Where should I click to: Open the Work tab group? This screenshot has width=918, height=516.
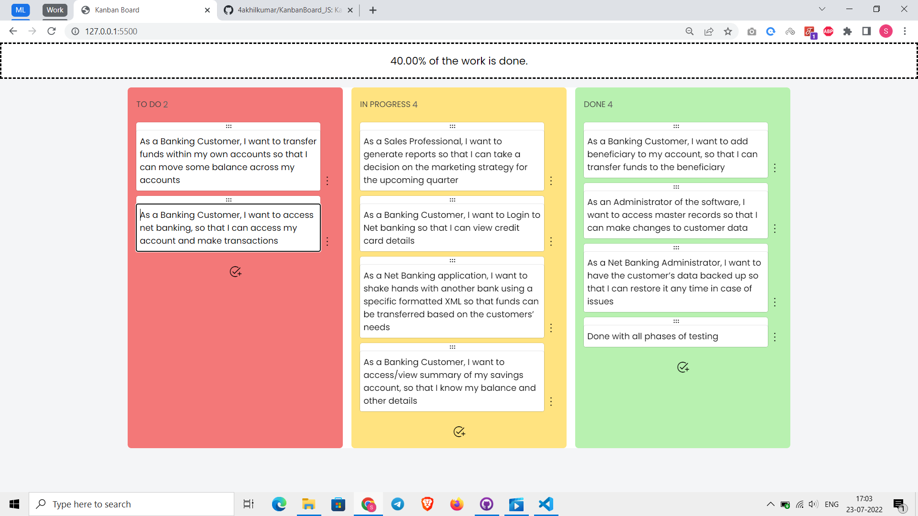point(55,10)
